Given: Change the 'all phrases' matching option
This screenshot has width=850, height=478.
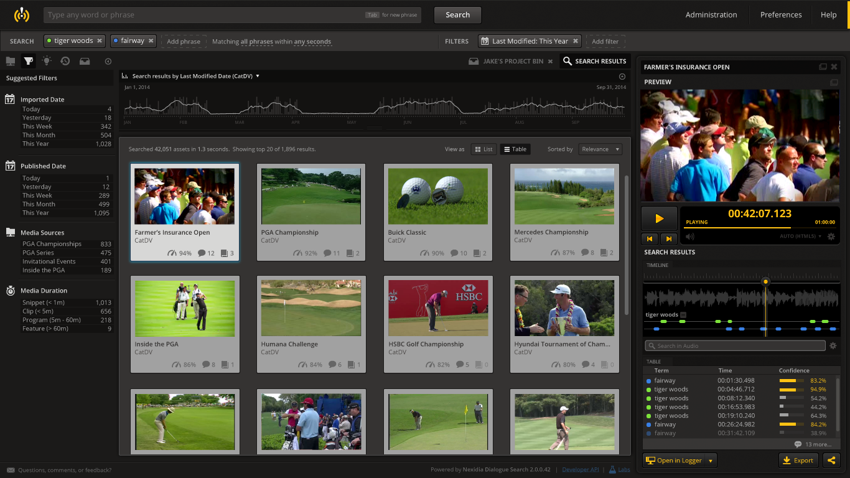Looking at the screenshot, I should (x=257, y=42).
